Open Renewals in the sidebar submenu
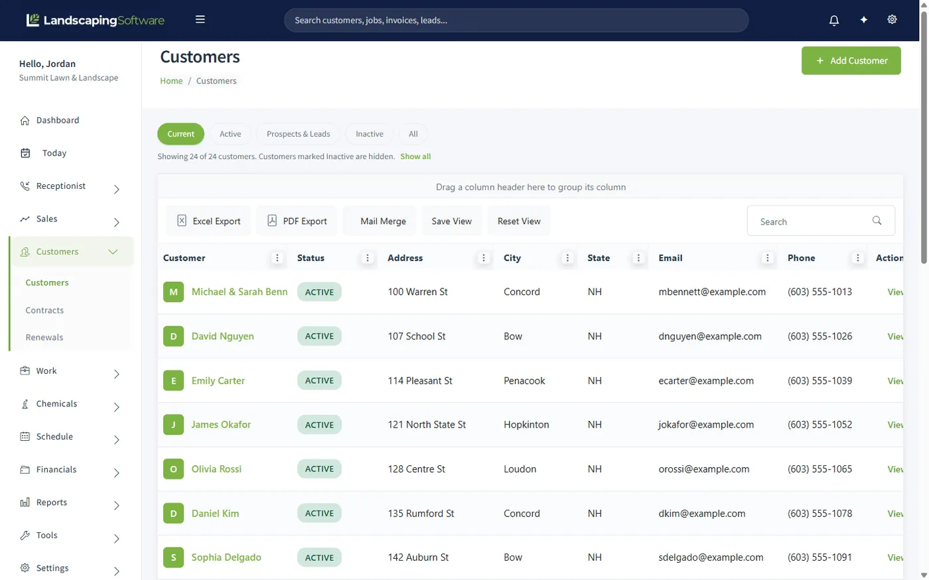The image size is (929, 580). [x=44, y=337]
